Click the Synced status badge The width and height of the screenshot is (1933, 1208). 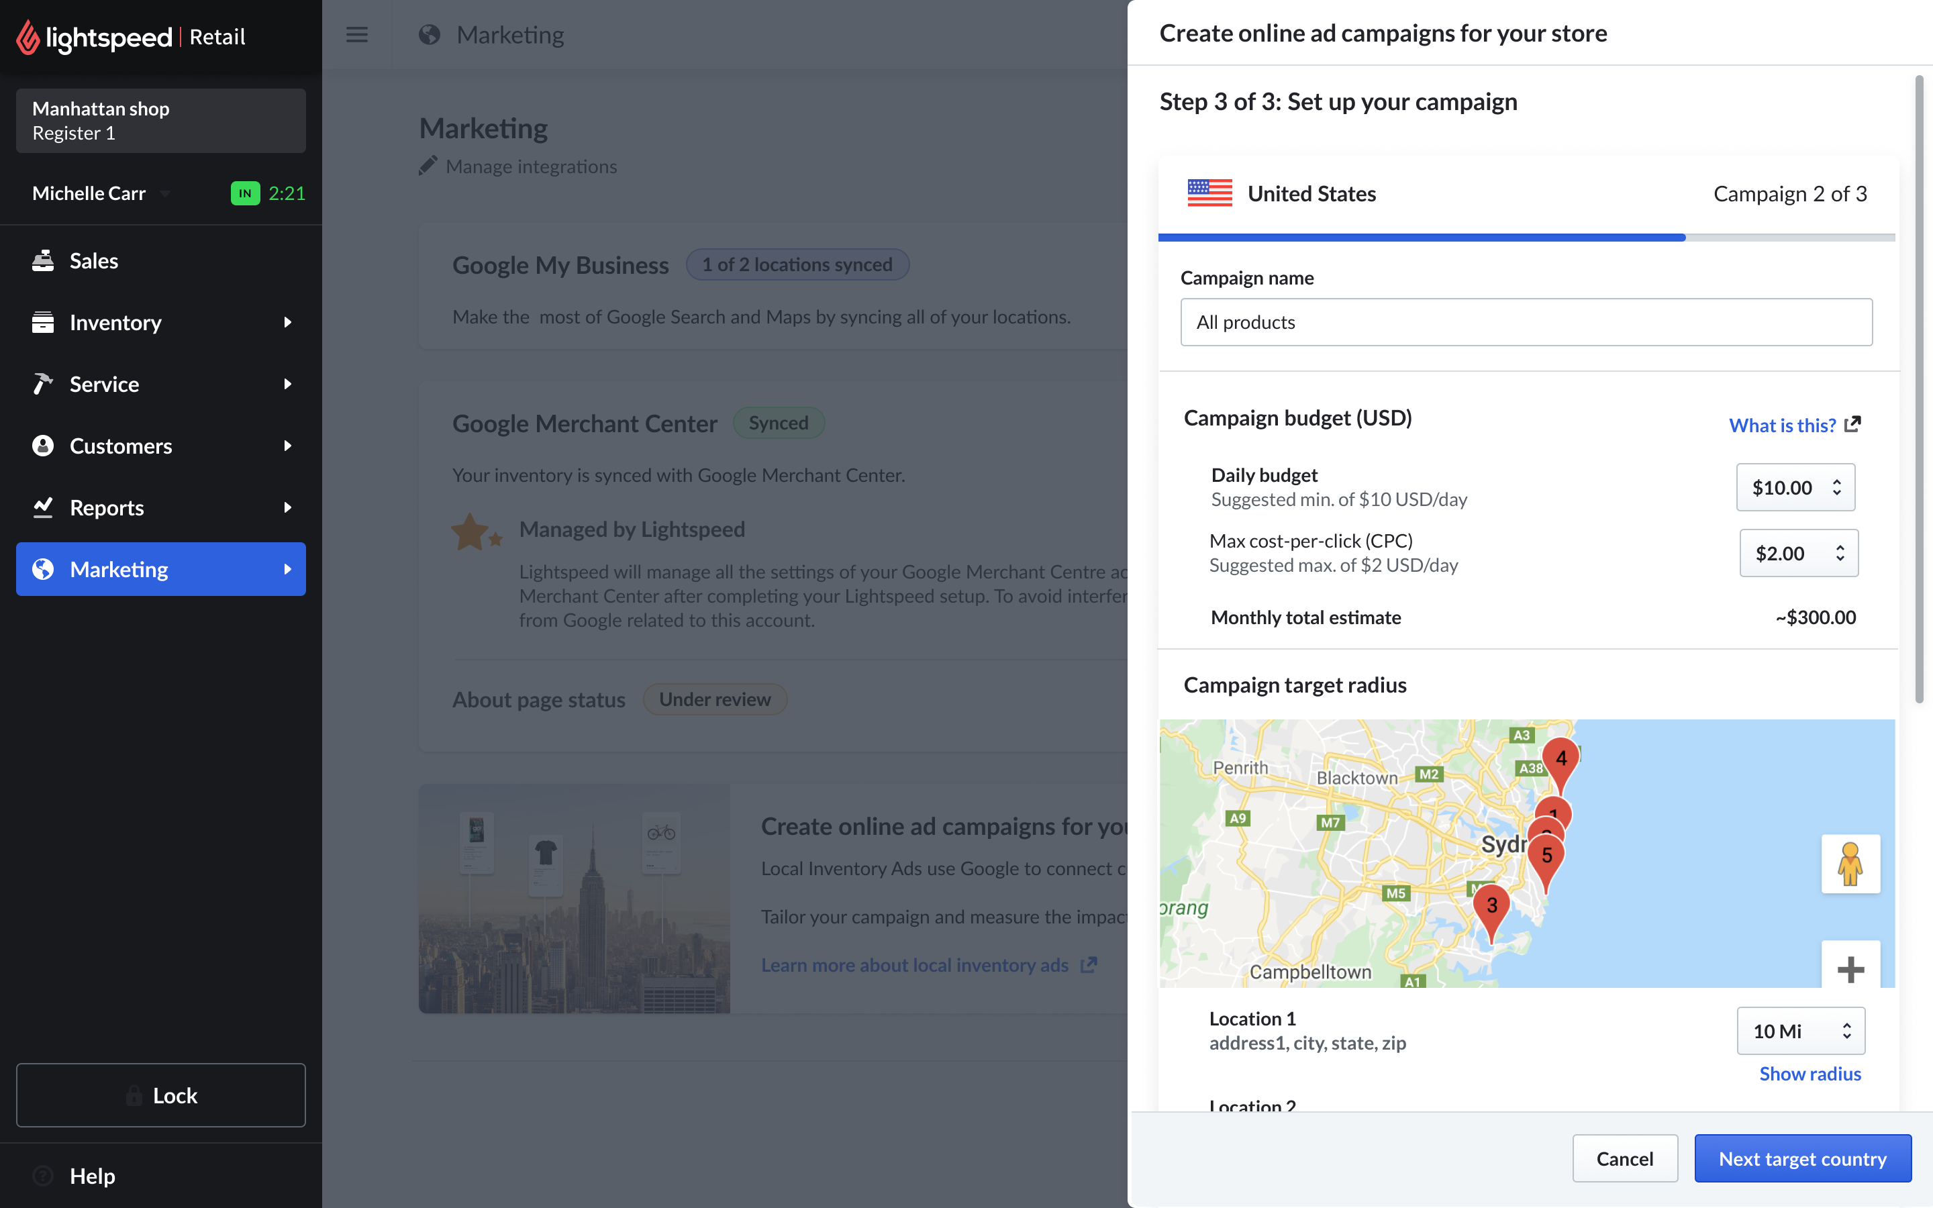[779, 423]
